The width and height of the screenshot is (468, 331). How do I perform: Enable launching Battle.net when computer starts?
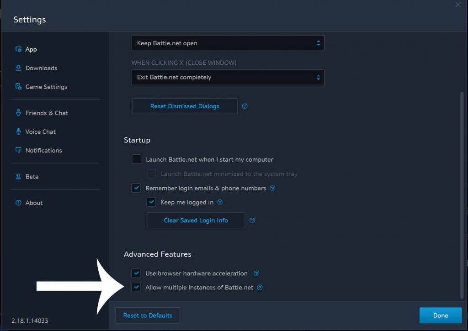pos(136,159)
